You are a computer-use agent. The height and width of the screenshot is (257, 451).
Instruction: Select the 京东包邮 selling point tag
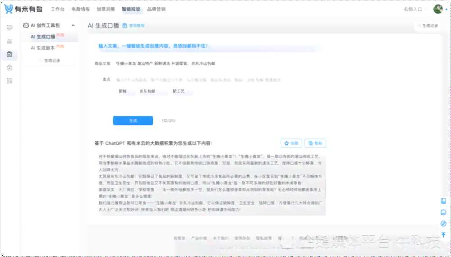pyautogui.click(x=152, y=91)
